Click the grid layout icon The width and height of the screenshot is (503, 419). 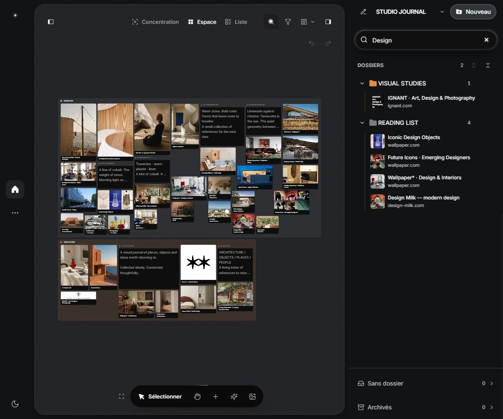304,22
